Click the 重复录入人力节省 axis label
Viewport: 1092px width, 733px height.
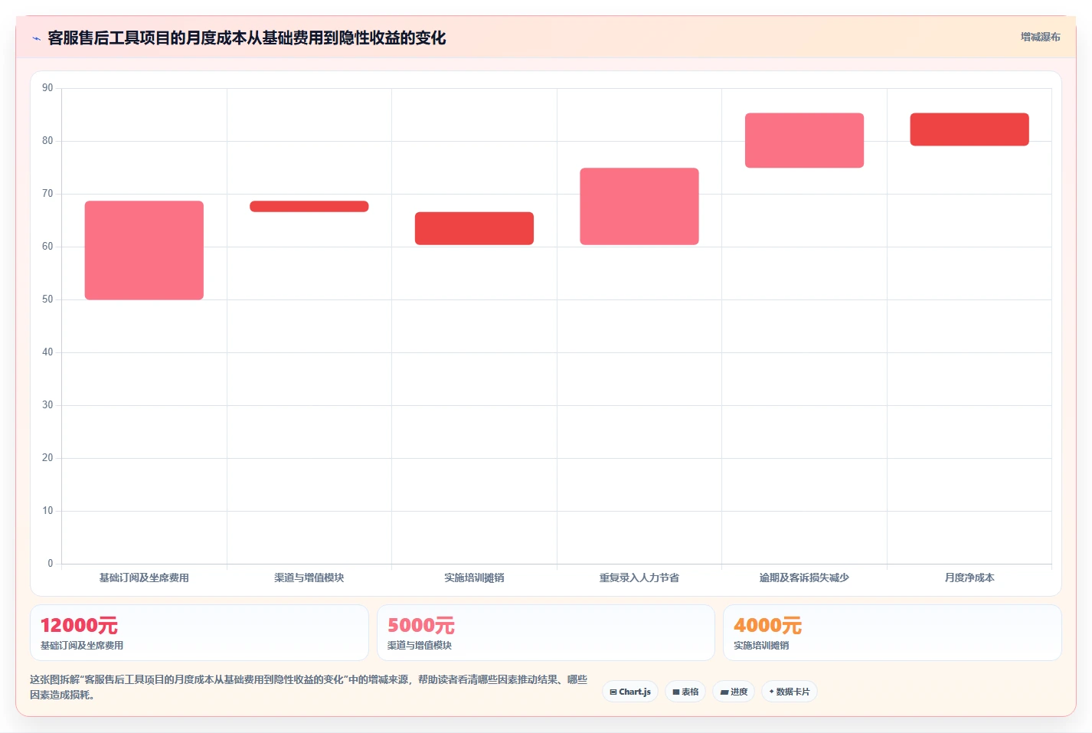pyautogui.click(x=639, y=578)
